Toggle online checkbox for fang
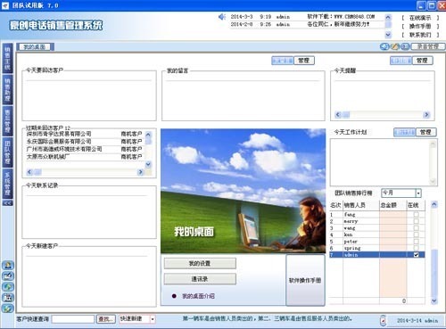The height and width of the screenshot is (329, 446). pos(416,214)
